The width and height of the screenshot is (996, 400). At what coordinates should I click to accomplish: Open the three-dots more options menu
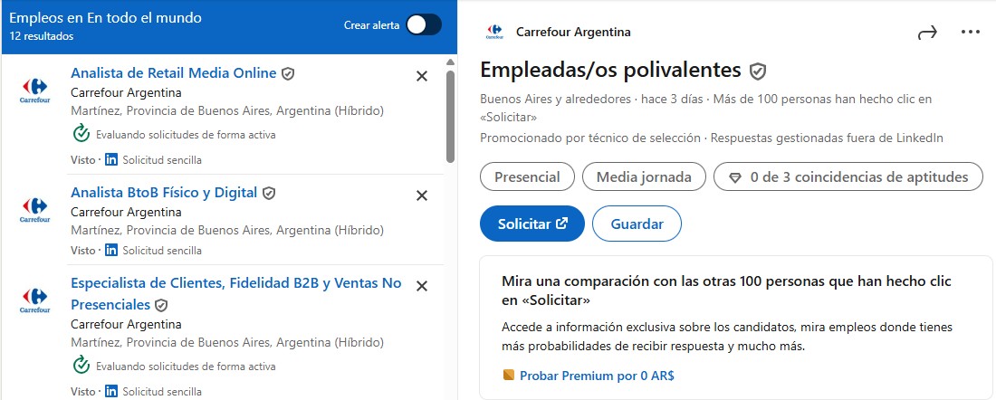click(971, 33)
